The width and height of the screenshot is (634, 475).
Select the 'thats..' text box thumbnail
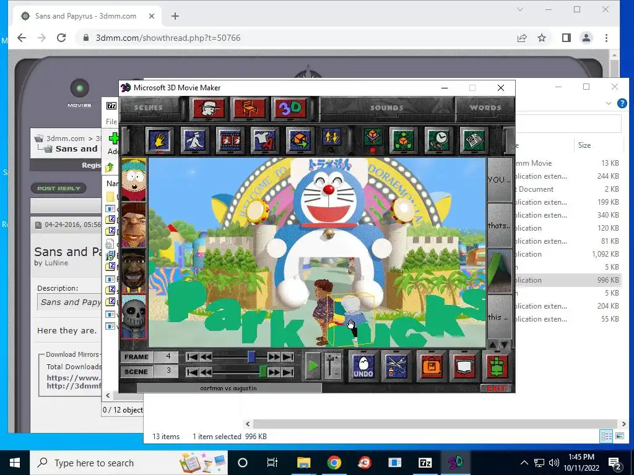pos(500,225)
